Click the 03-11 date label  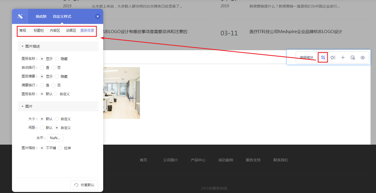coord(229,33)
